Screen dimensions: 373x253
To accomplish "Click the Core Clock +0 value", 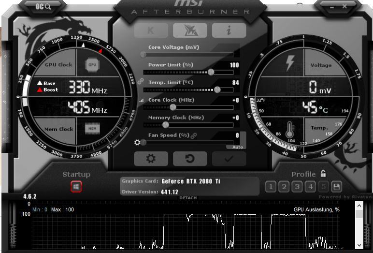I will [236, 100].
